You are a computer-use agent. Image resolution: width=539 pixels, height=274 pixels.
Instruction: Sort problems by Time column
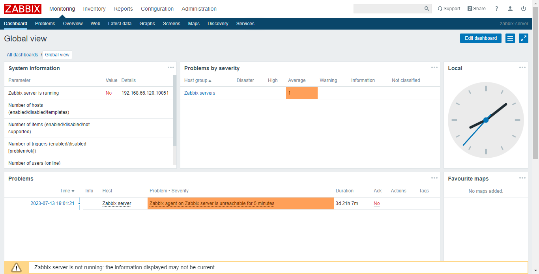[x=67, y=191]
